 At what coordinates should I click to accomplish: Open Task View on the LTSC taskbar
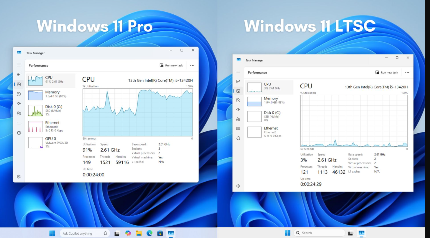(x=351, y=233)
